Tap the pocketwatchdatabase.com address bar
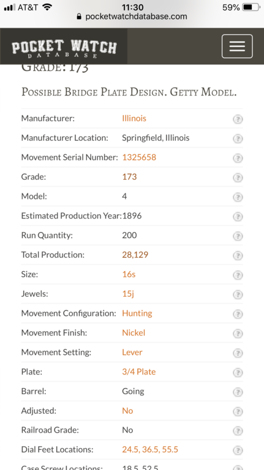 click(x=132, y=16)
